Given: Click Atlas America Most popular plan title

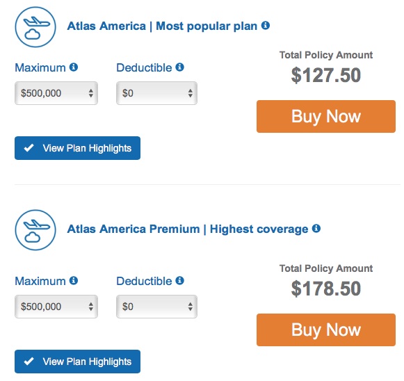Looking at the screenshot, I should pyautogui.click(x=162, y=26).
